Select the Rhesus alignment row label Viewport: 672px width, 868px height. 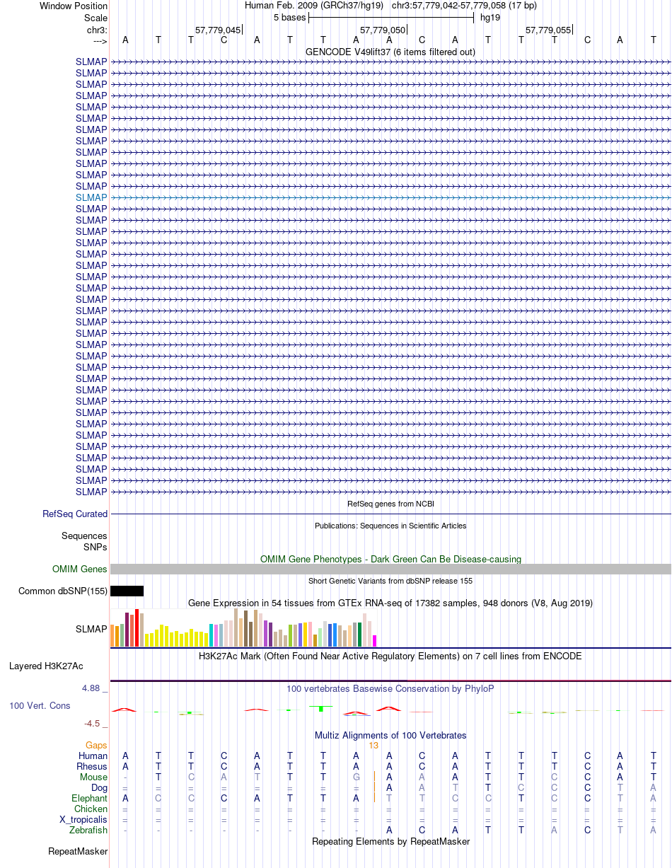click(92, 766)
